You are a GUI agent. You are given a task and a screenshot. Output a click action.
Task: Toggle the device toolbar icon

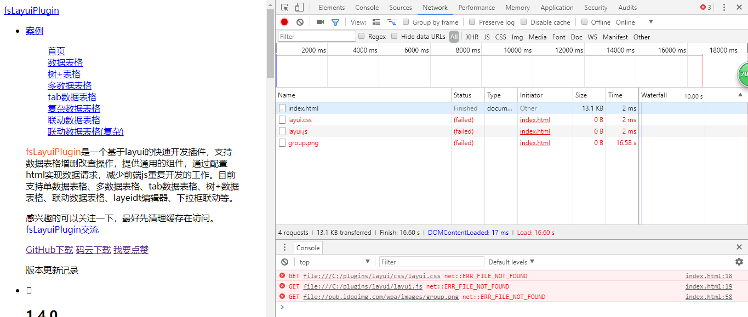(x=299, y=8)
